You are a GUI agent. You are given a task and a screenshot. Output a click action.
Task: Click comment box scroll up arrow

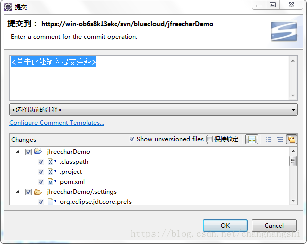point(293,61)
